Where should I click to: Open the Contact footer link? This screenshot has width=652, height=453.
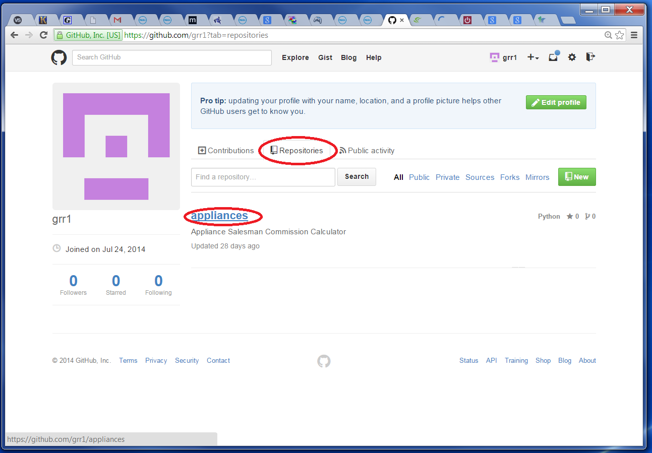point(218,361)
